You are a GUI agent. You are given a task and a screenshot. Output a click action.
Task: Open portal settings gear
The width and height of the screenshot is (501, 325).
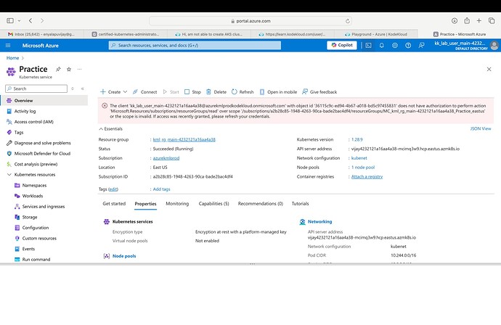point(395,45)
